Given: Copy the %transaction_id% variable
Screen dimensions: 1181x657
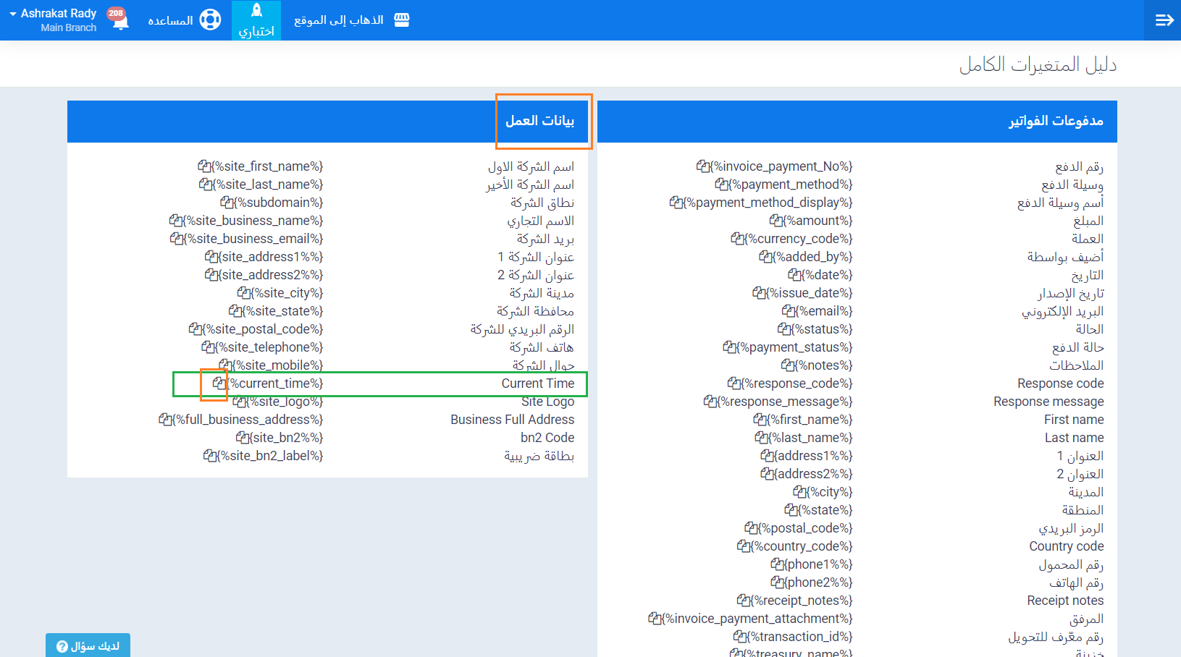Looking at the screenshot, I should tap(739, 637).
